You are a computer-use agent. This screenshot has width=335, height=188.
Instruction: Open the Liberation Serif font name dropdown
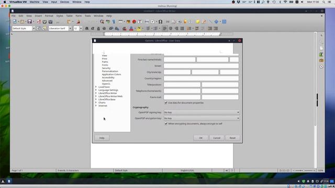pyautogui.click(x=70, y=28)
